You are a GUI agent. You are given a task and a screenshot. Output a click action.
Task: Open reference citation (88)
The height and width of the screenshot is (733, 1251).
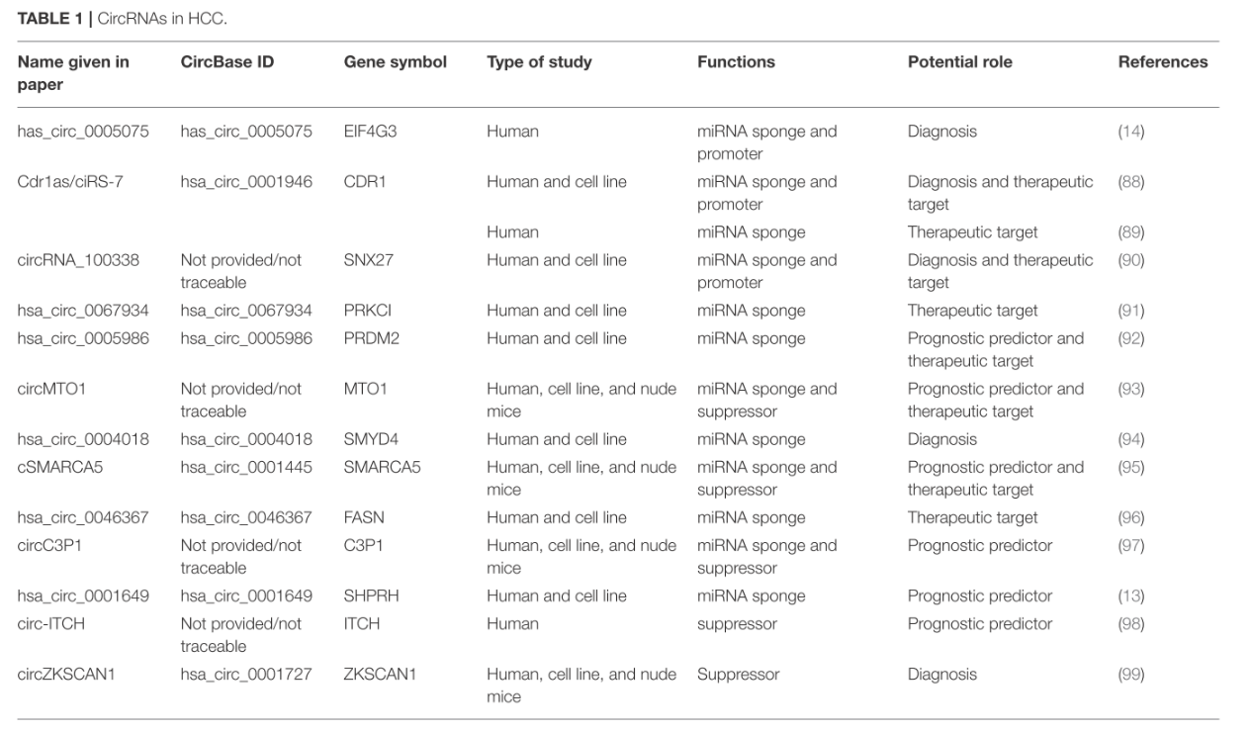1131,182
